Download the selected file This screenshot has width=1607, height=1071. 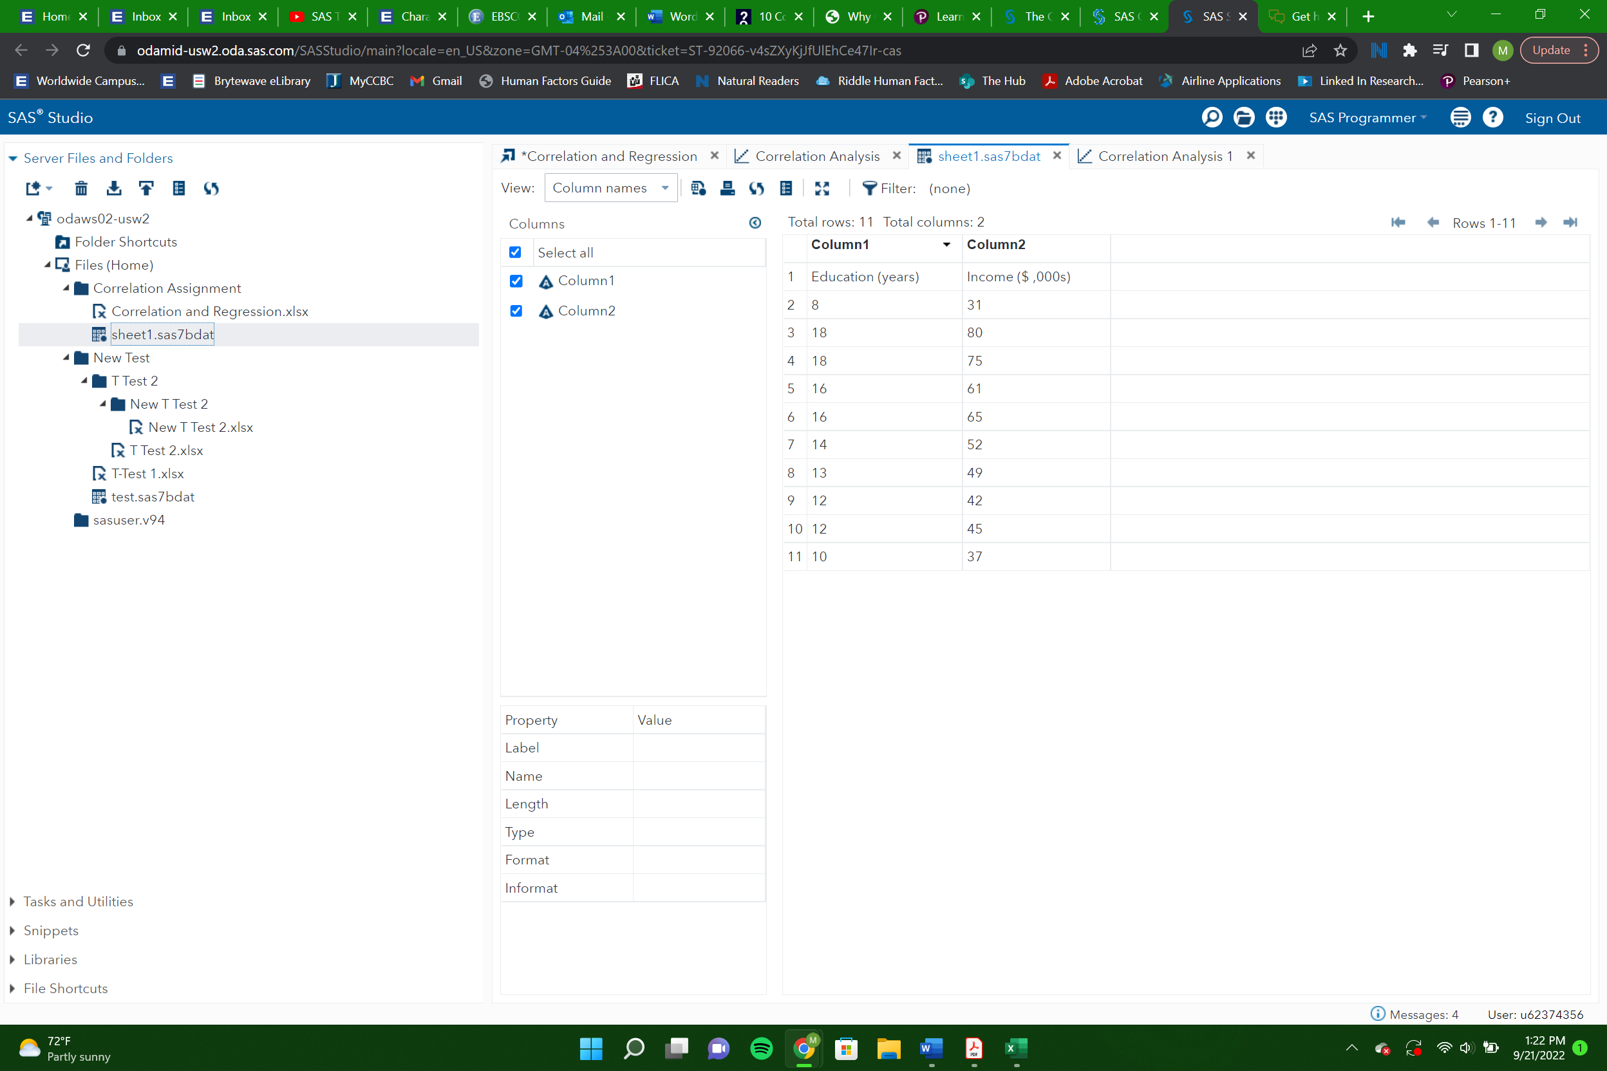[114, 189]
